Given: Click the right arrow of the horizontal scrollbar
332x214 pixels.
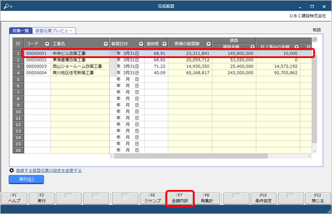Looking at the screenshot, I should pos(310,156).
